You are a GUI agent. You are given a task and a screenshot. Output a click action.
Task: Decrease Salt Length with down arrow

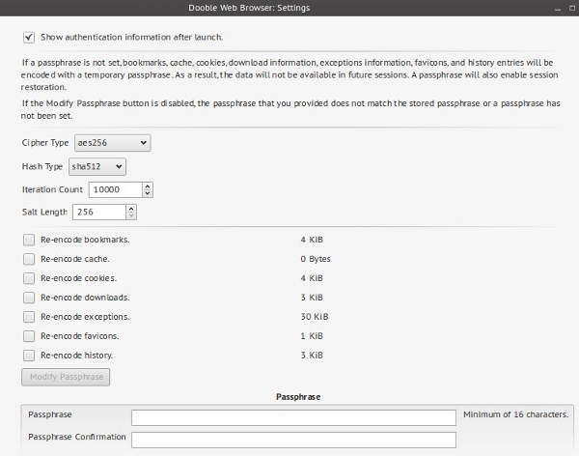131,216
